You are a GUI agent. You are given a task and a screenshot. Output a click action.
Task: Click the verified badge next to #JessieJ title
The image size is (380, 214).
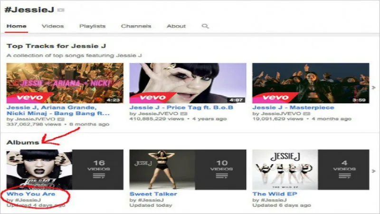(x=61, y=10)
